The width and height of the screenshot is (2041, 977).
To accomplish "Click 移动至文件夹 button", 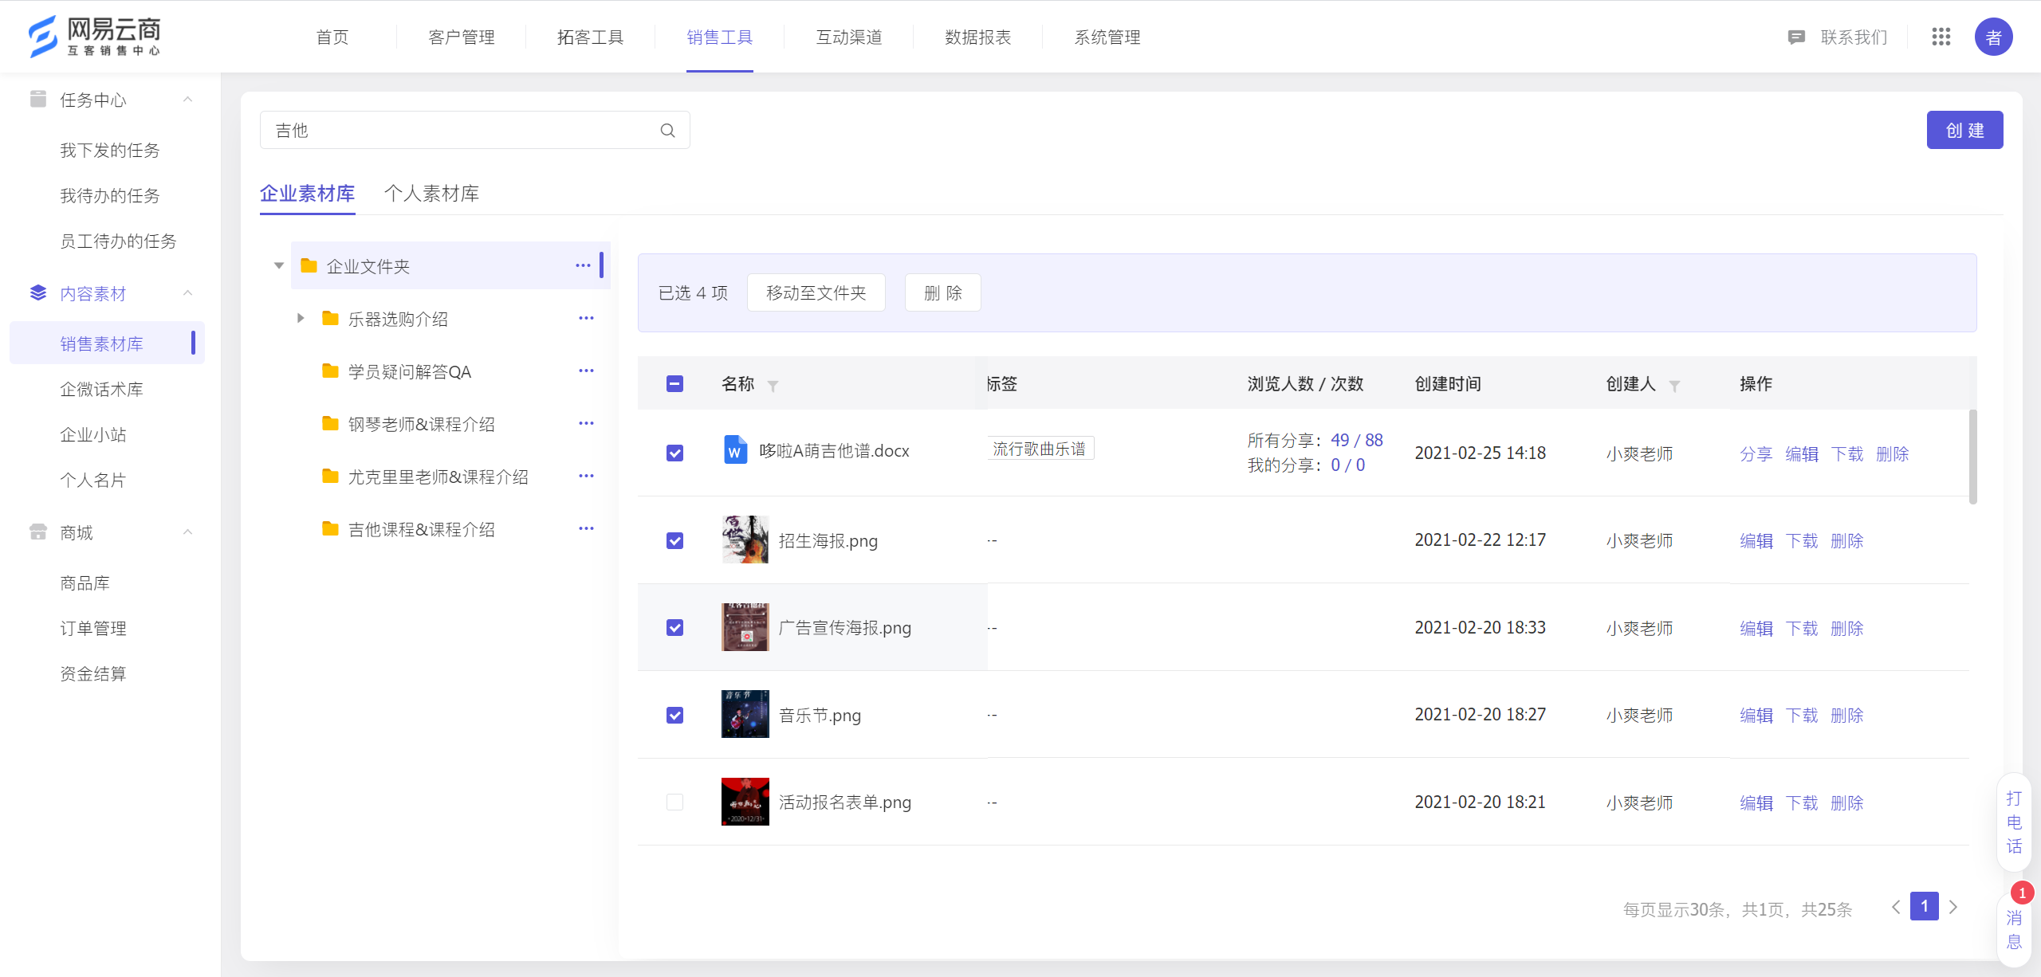I will point(816,292).
